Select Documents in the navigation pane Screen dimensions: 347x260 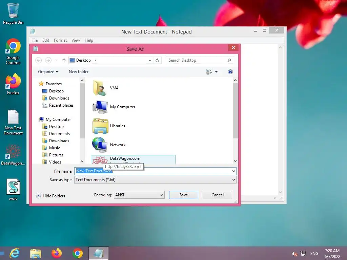56,133
